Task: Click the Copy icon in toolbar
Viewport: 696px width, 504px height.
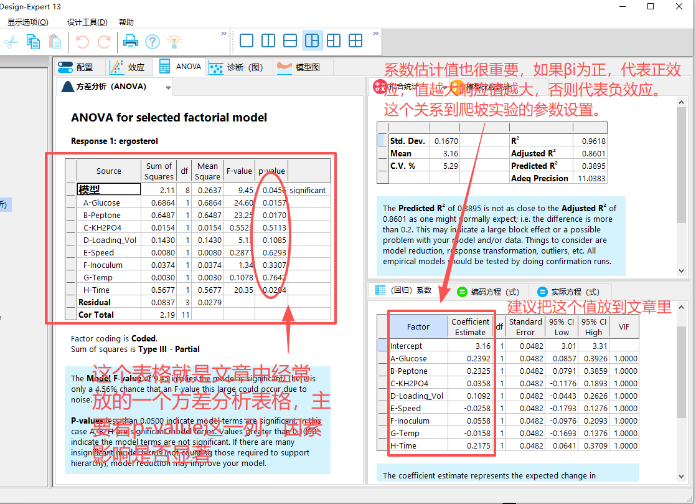Action: click(33, 42)
